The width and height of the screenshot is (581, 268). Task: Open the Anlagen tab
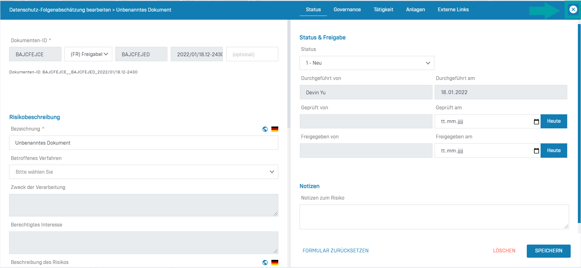click(x=415, y=10)
